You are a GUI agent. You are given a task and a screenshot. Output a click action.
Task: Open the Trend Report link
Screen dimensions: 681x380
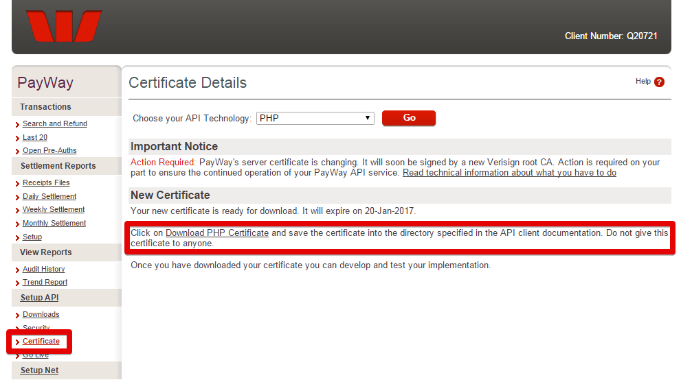45,282
